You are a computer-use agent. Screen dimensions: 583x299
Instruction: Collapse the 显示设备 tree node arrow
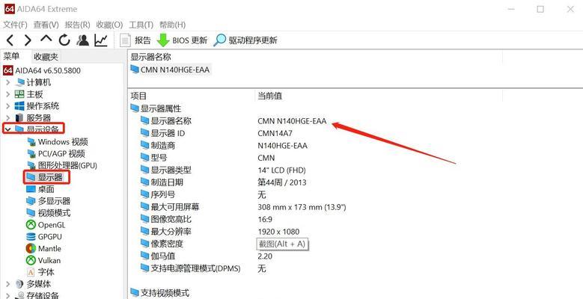(7, 129)
